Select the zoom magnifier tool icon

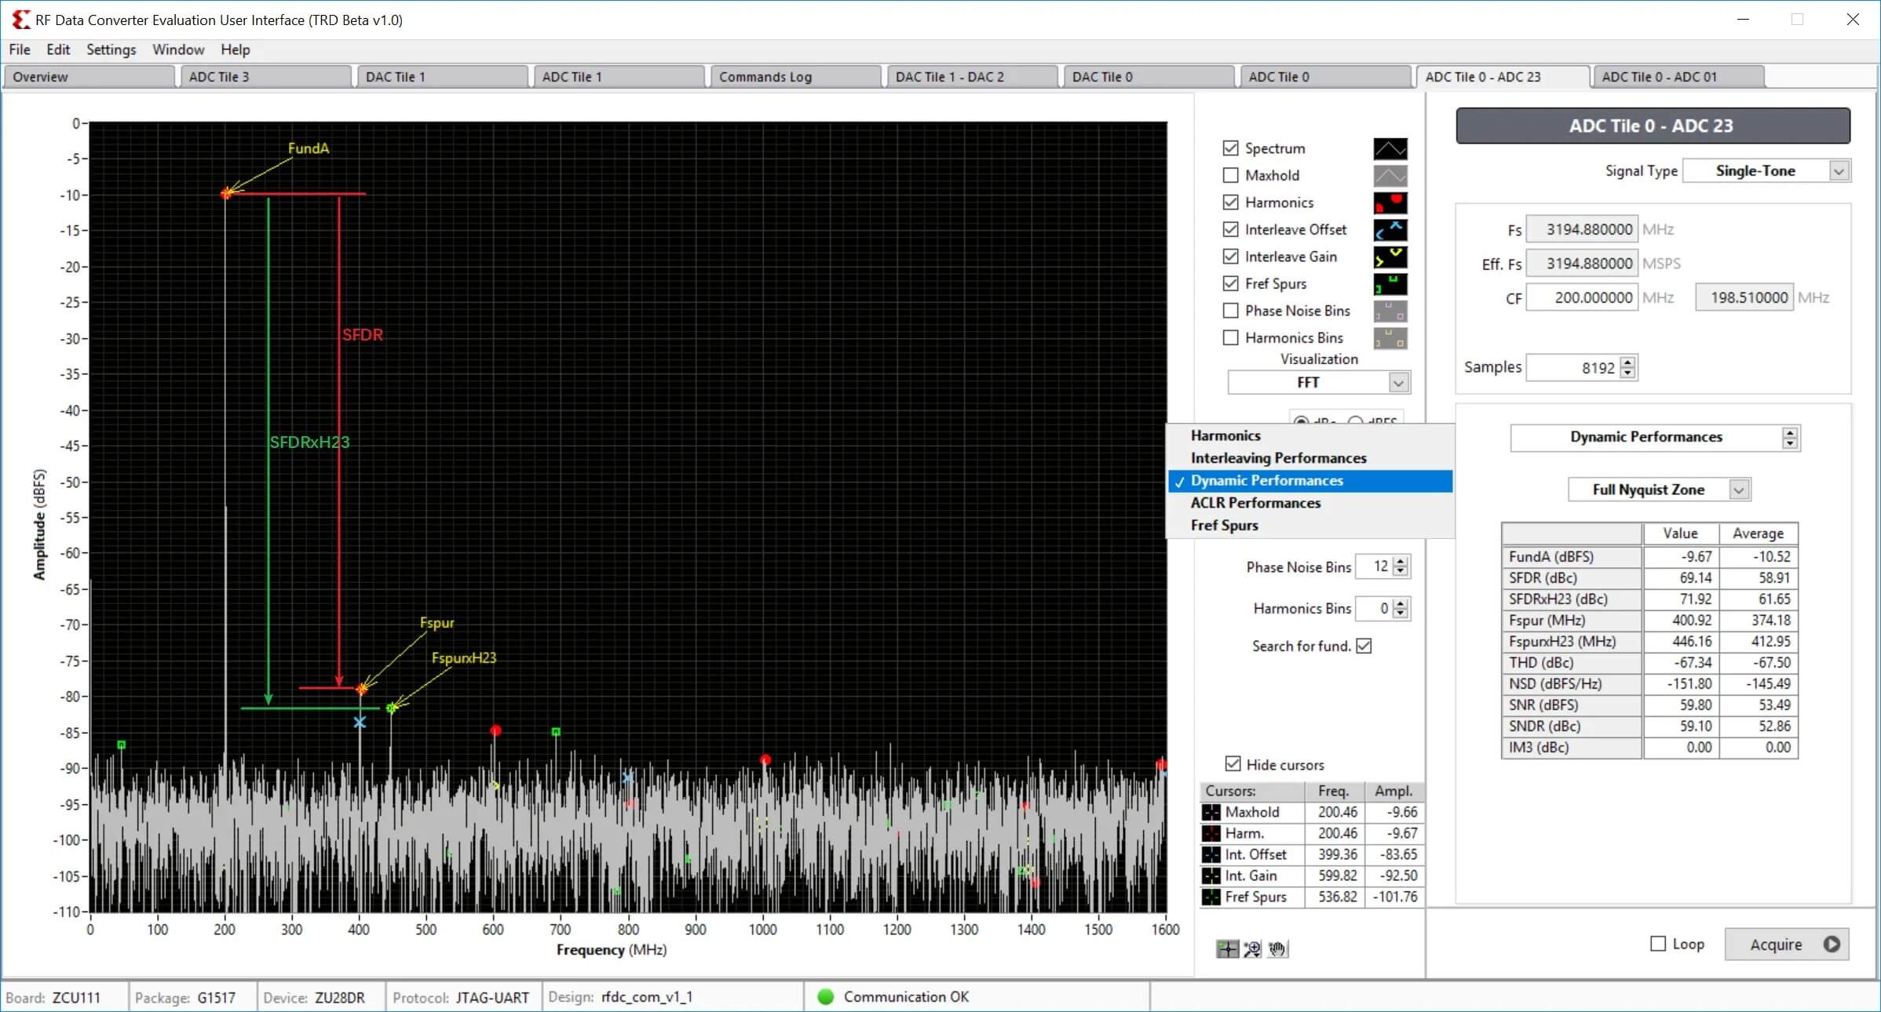(x=1252, y=949)
